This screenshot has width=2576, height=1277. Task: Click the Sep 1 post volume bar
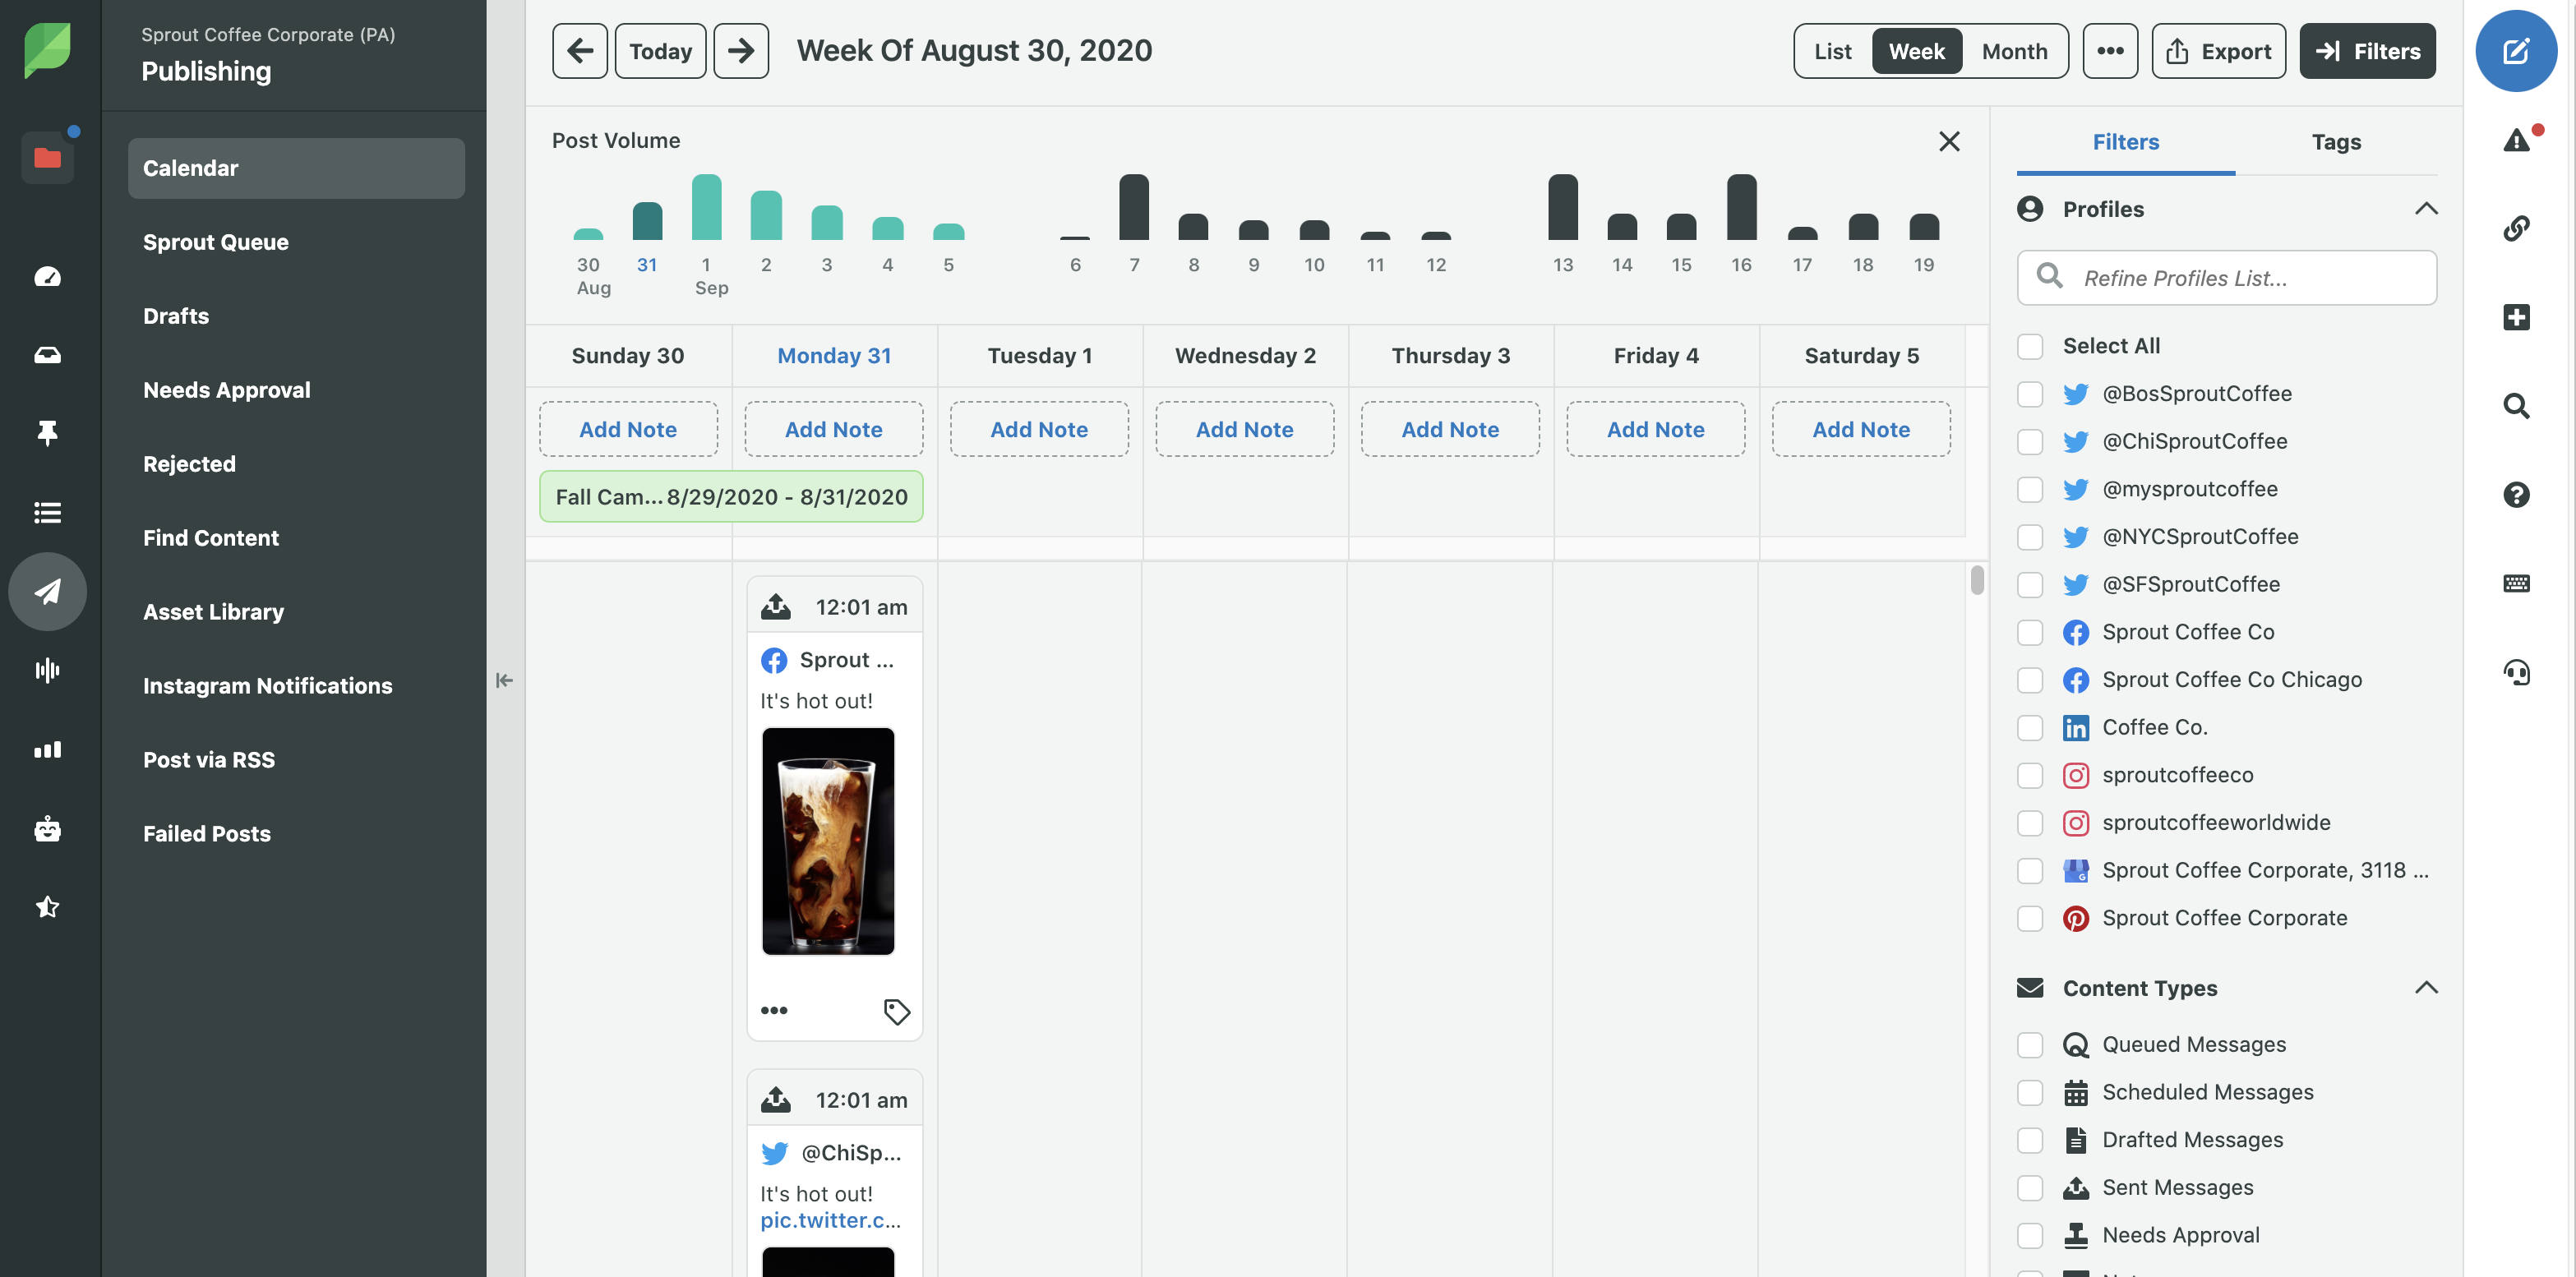point(706,207)
